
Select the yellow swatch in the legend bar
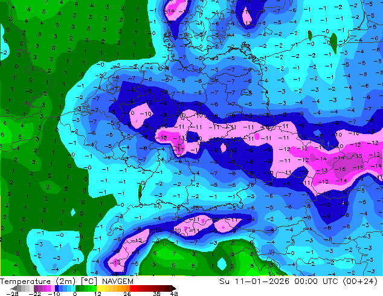[x=98, y=288]
